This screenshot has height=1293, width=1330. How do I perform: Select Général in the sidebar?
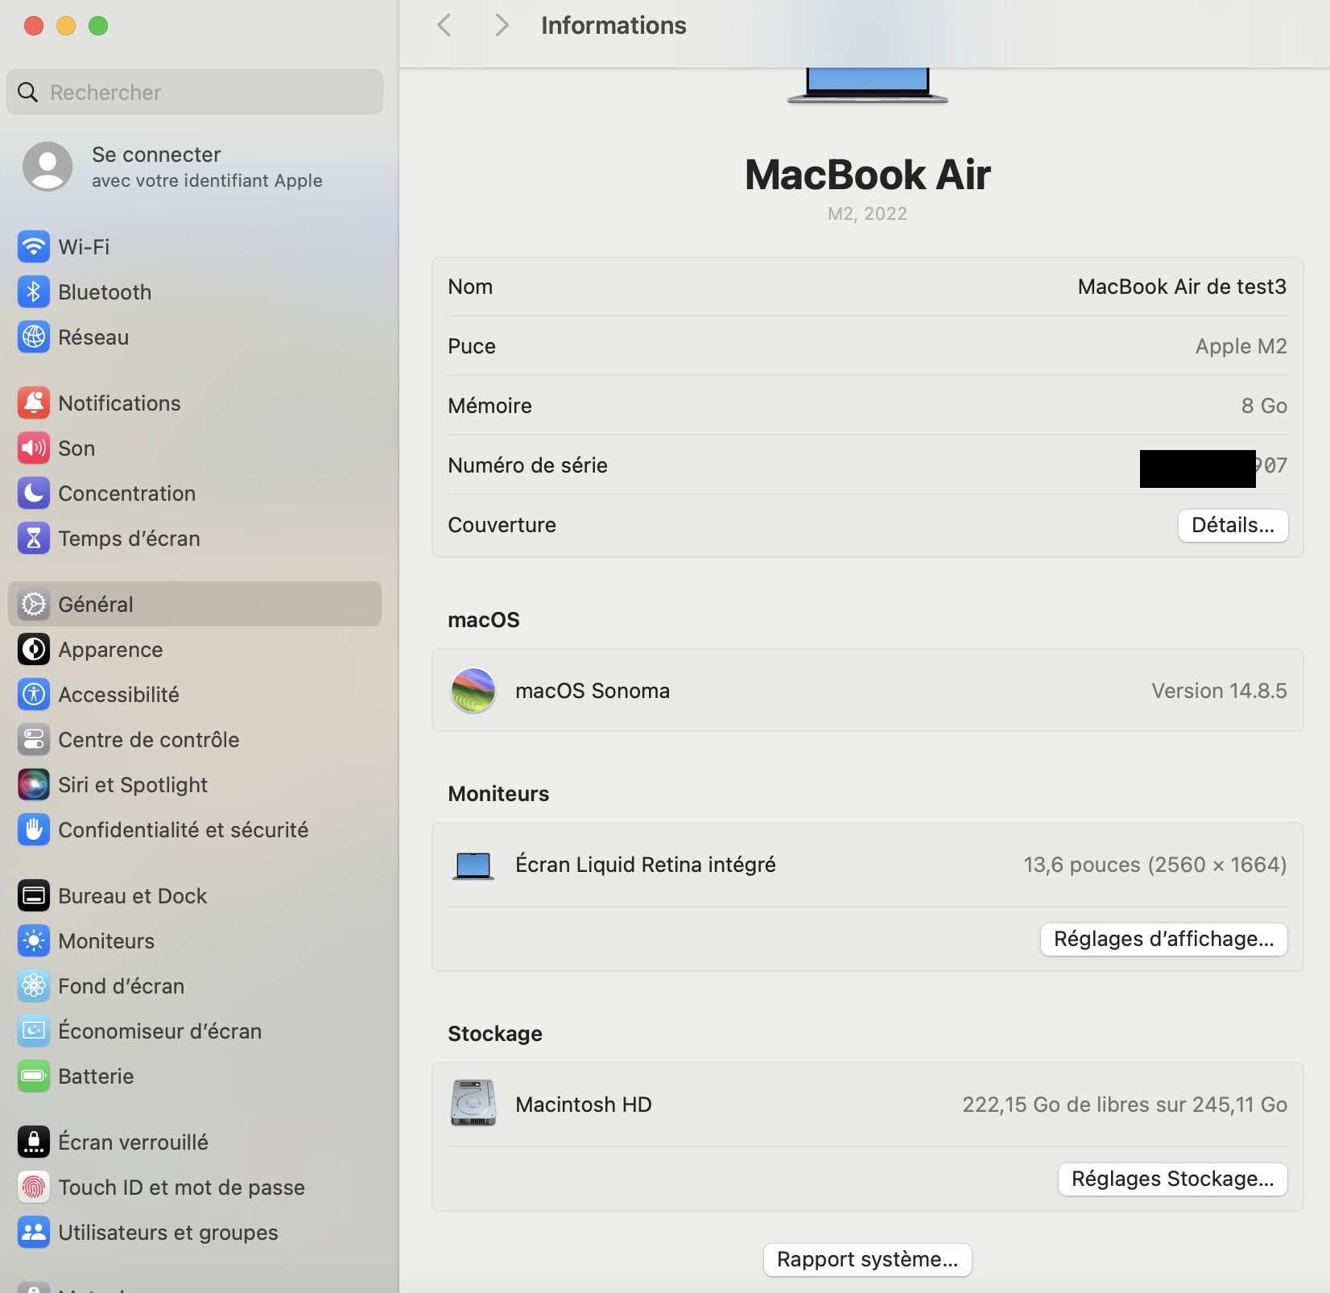click(96, 604)
